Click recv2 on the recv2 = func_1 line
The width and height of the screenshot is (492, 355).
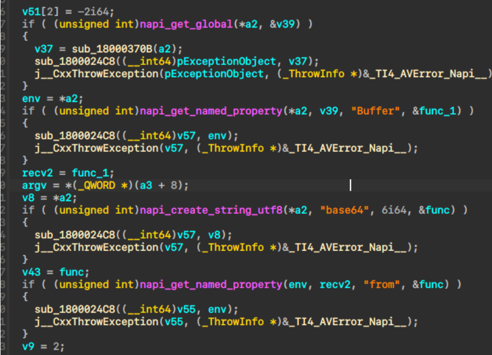click(x=38, y=173)
